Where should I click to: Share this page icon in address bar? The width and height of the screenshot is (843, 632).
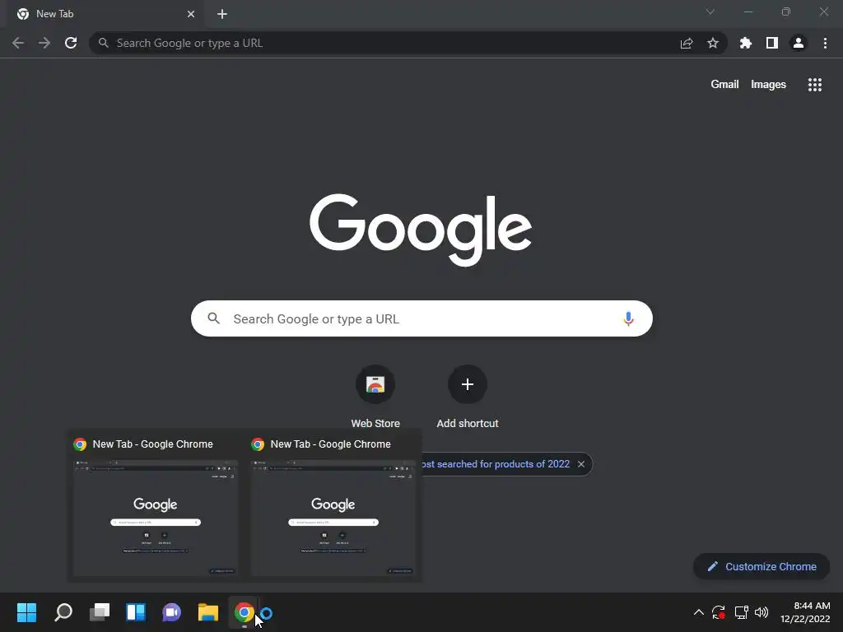click(687, 43)
